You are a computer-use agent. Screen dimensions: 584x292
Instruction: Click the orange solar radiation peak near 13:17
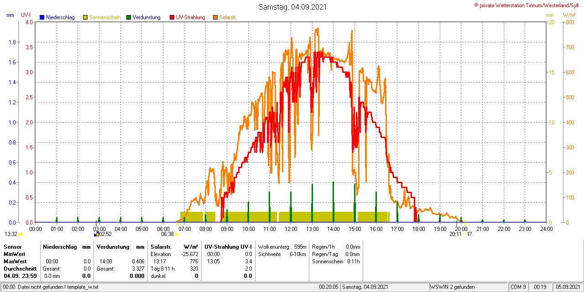tap(317, 29)
